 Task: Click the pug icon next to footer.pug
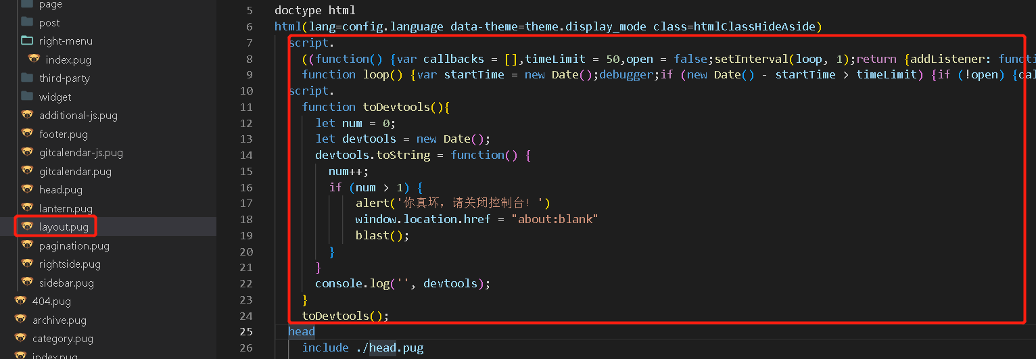click(x=27, y=134)
